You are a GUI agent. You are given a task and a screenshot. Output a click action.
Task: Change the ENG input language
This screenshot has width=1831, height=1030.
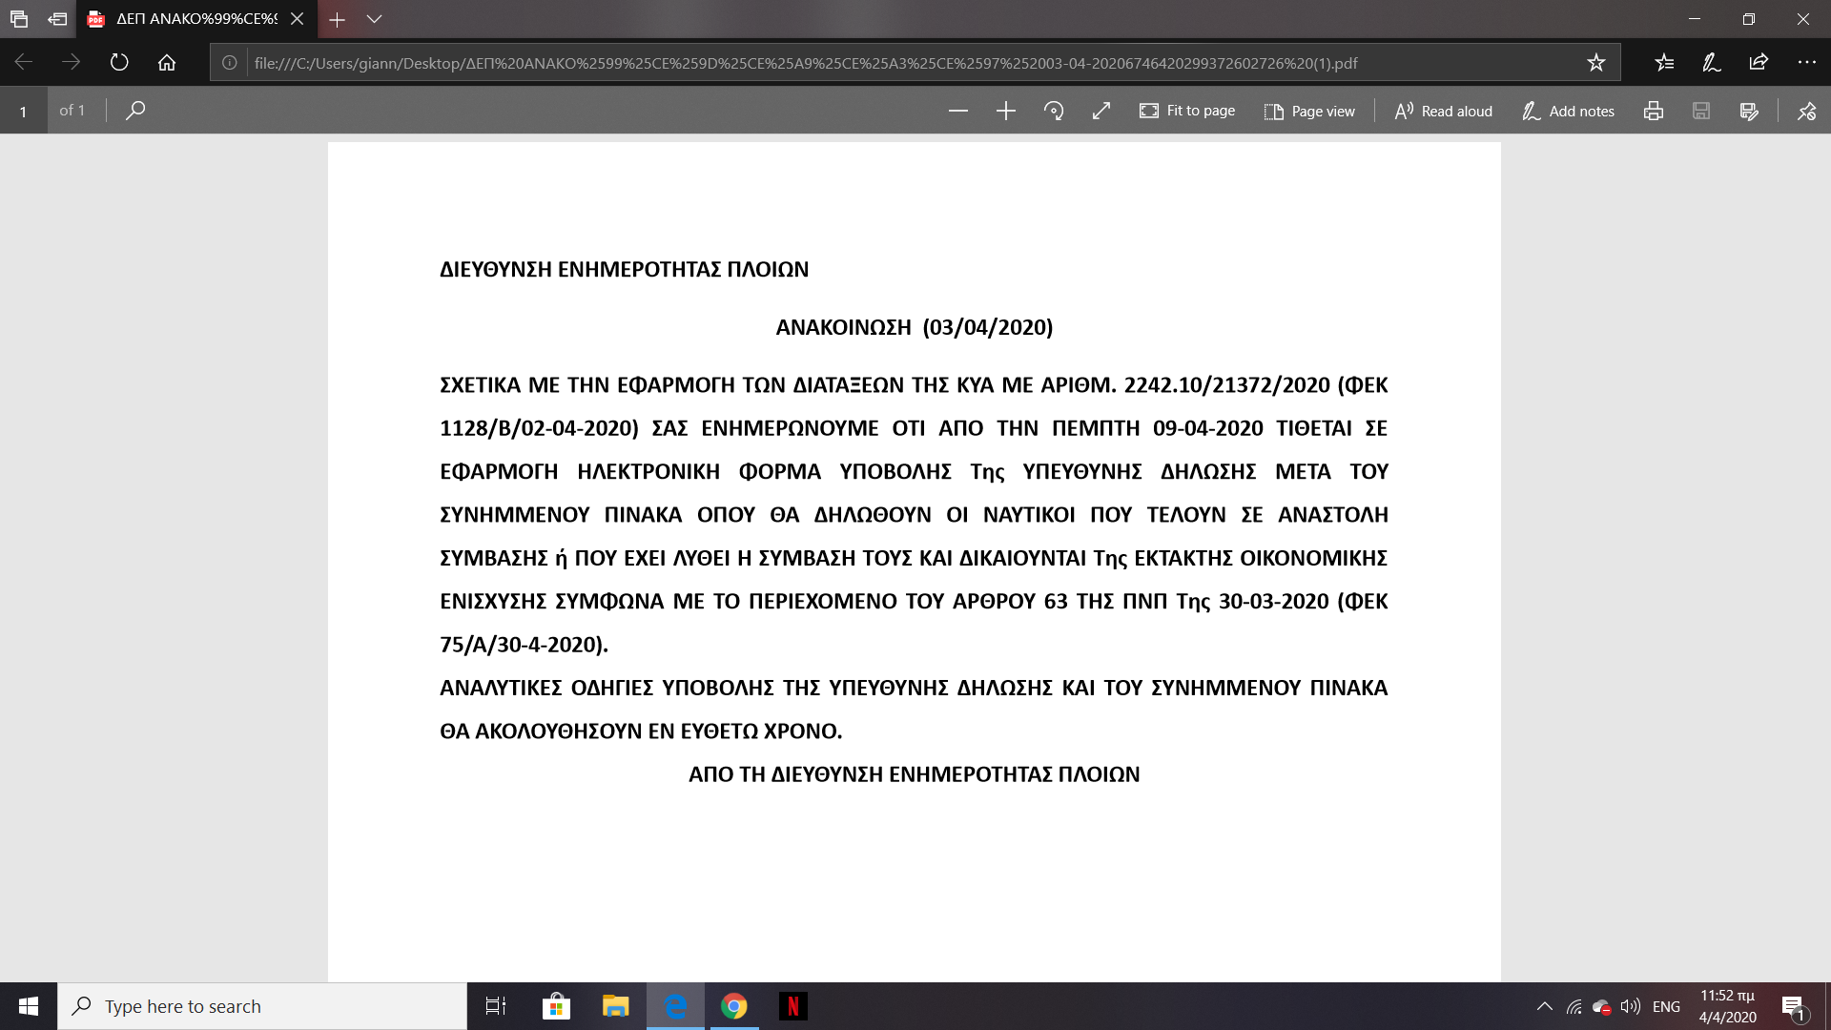coord(1666,1006)
